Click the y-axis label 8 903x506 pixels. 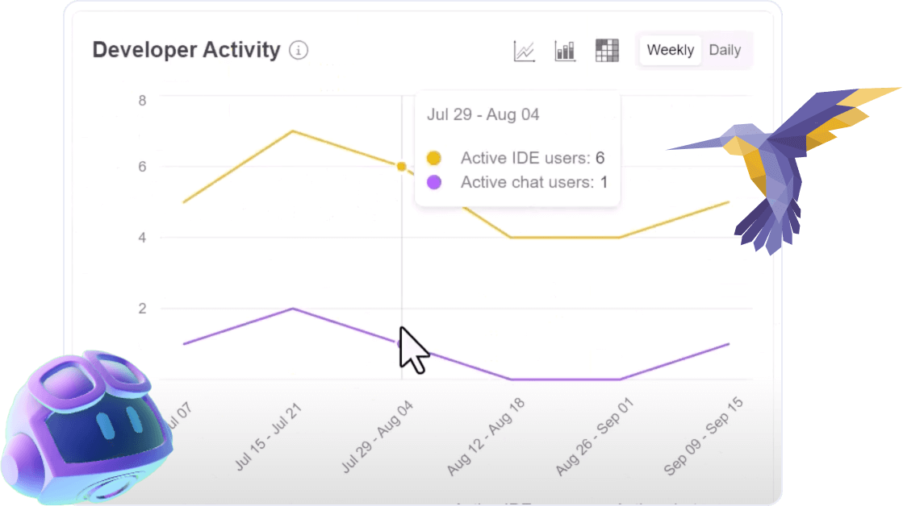(x=142, y=100)
